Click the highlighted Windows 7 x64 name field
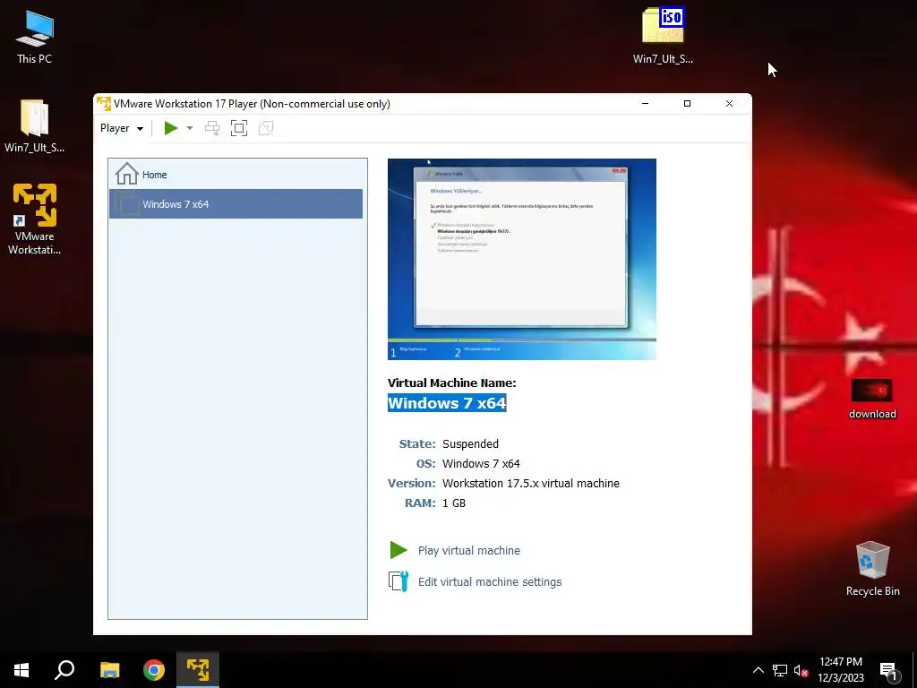Viewport: 917px width, 688px height. [447, 403]
